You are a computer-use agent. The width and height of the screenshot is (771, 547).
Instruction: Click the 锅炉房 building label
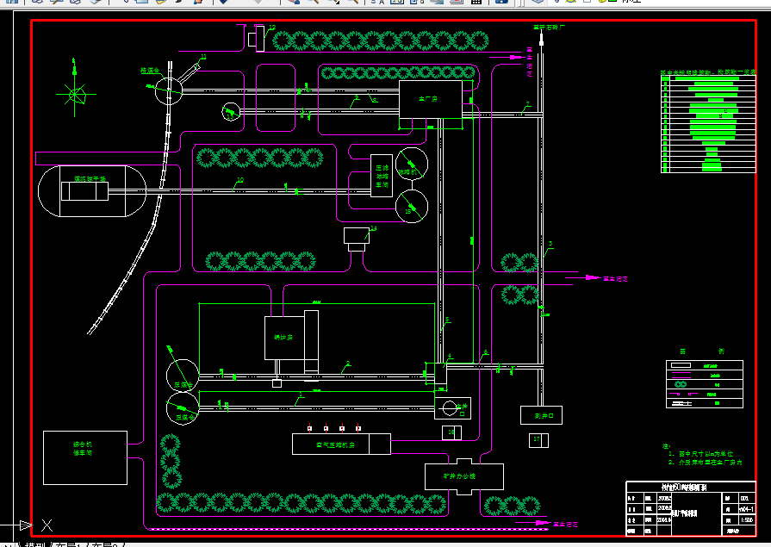point(283,338)
